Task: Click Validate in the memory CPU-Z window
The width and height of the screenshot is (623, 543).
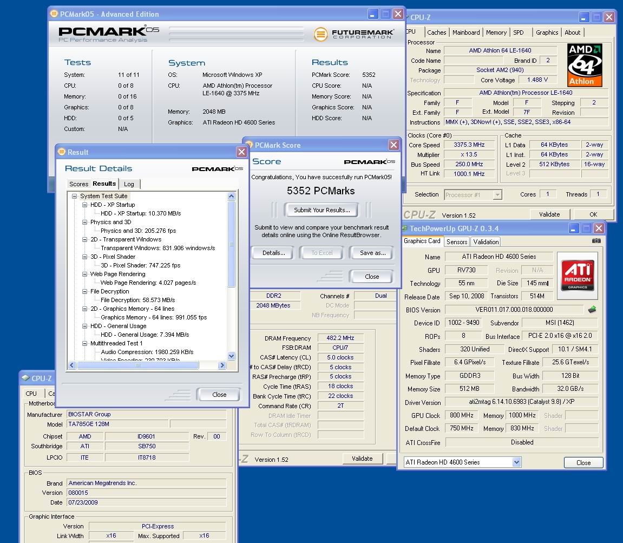Action: tap(362, 459)
